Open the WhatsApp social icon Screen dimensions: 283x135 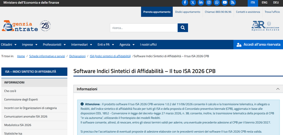(216, 2)
